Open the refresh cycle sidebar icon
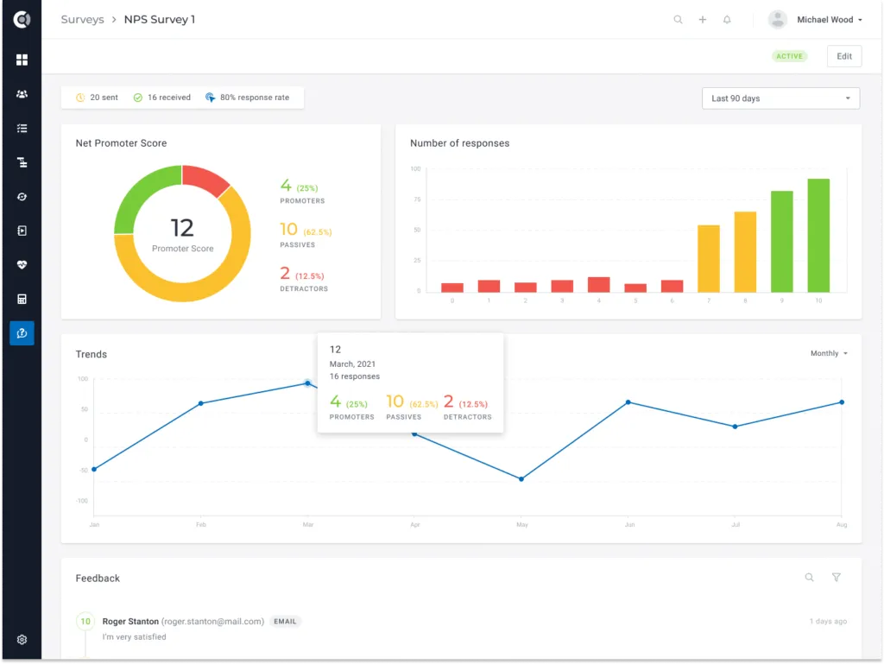 (x=22, y=197)
